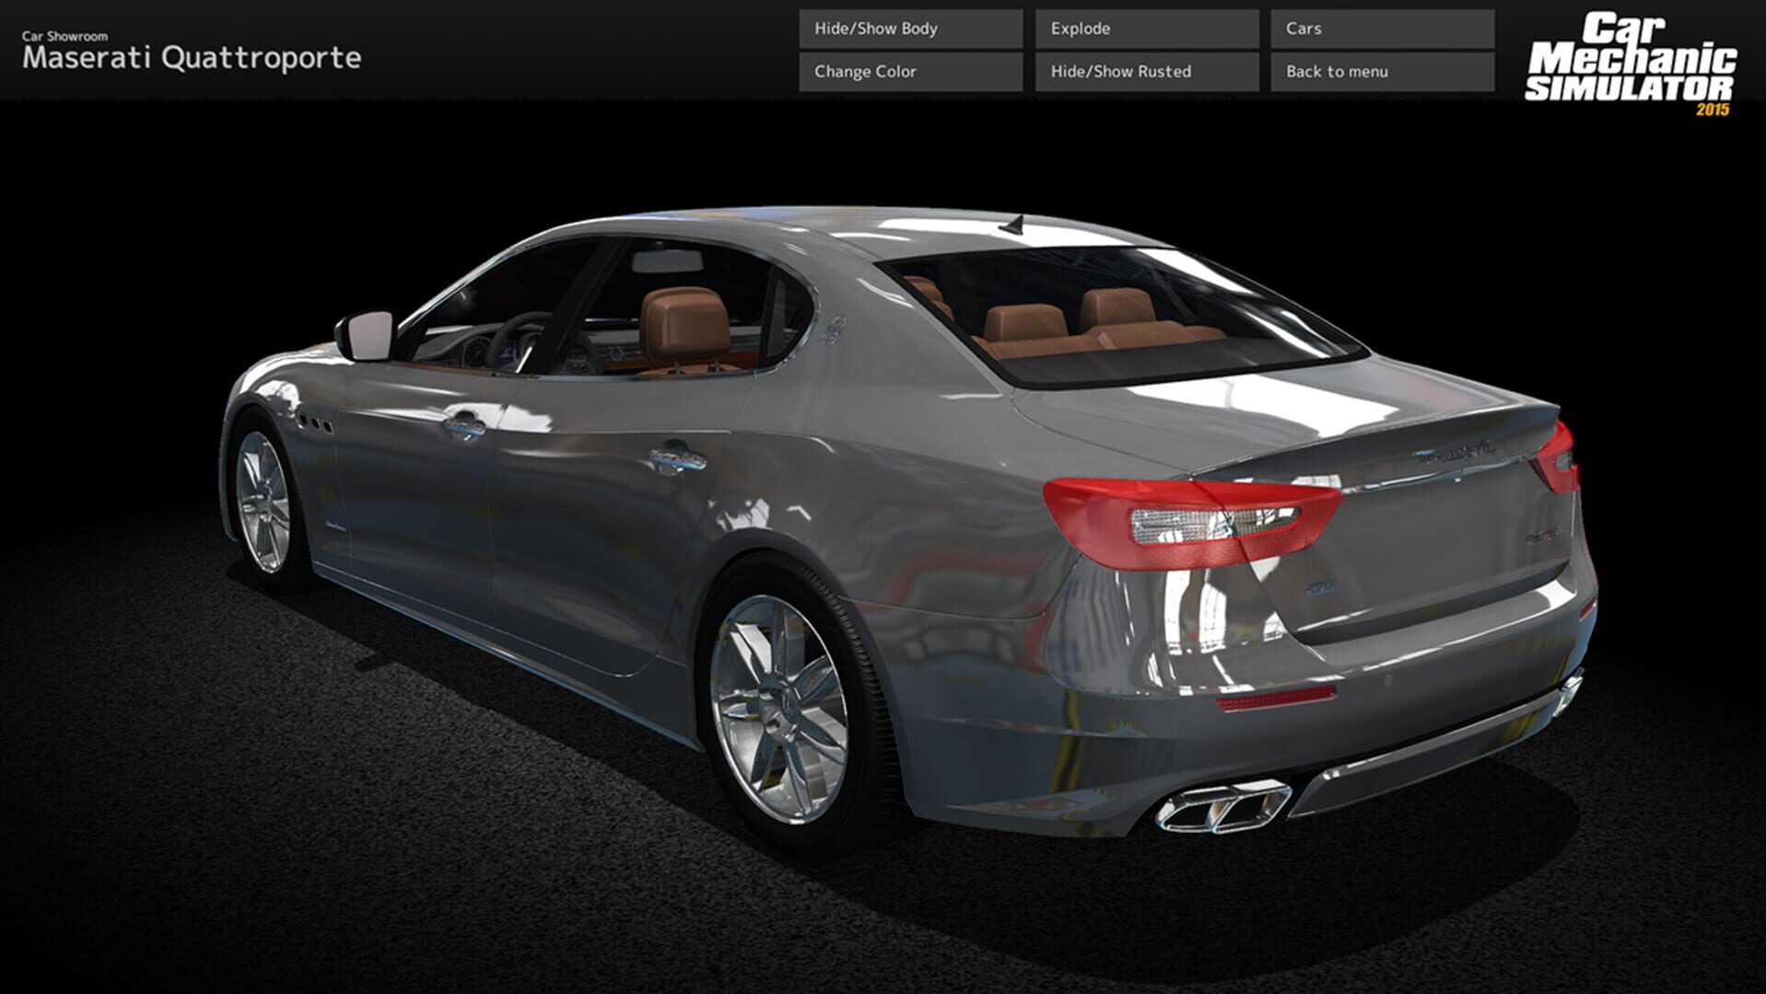The width and height of the screenshot is (1766, 994).
Task: Toggle Hide/Show Body for the Maserati
Action: [910, 29]
